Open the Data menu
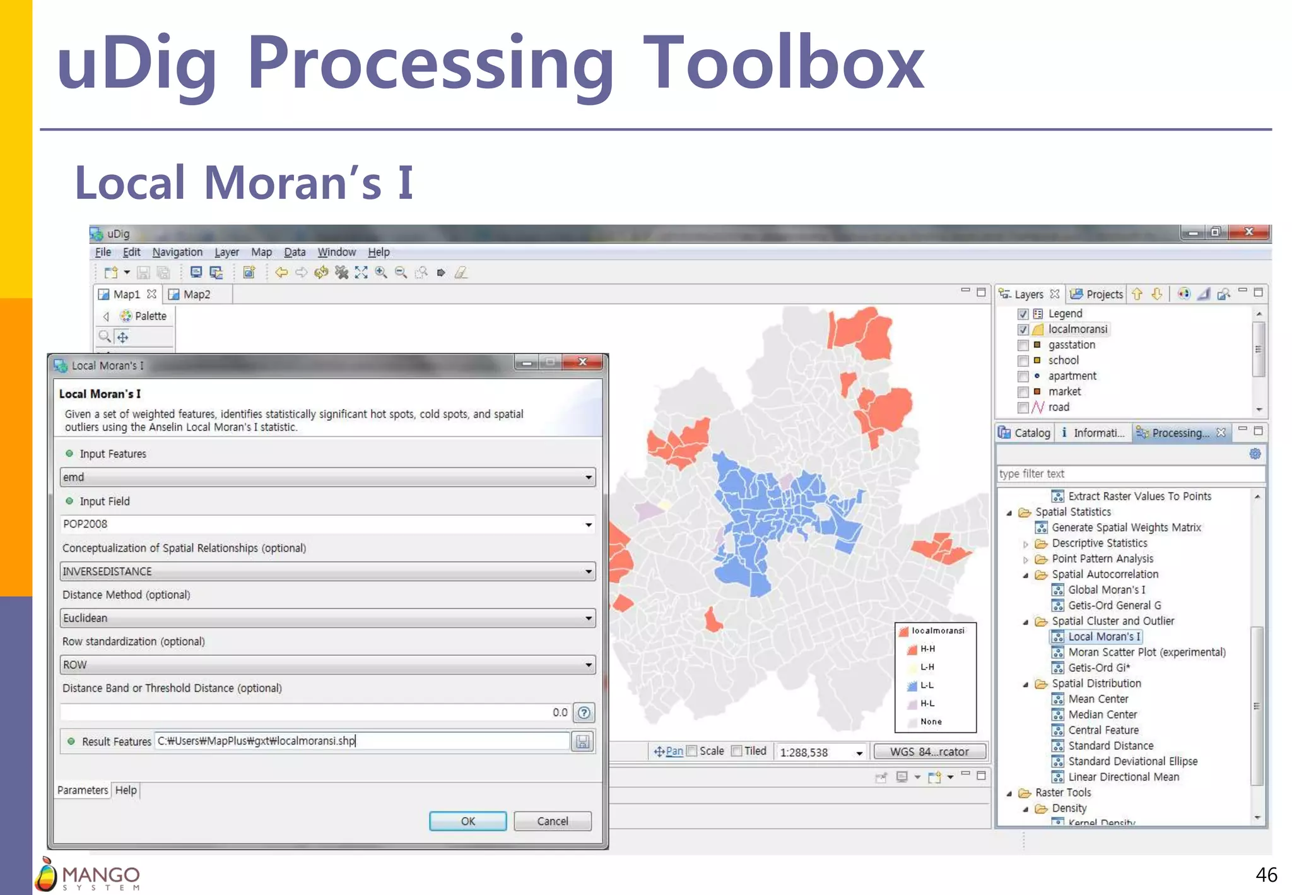 tap(295, 252)
